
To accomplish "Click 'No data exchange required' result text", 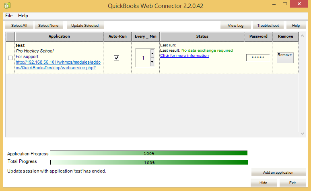I will tap(207, 50).
